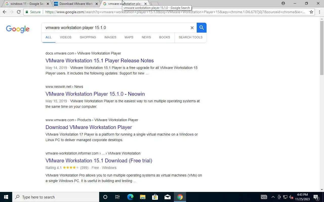Open SEARCH TOOLS options
This screenshot has width=324, height=202.
click(x=191, y=37)
